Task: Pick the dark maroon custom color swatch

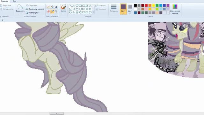Action: click(139, 13)
